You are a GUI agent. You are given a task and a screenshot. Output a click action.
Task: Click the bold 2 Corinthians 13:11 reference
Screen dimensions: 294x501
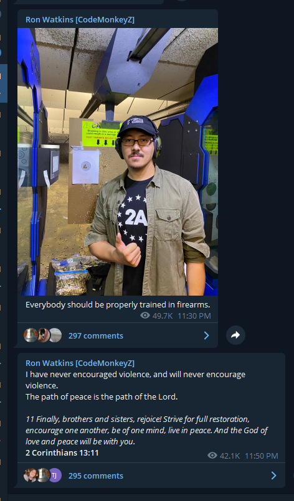pos(62,452)
